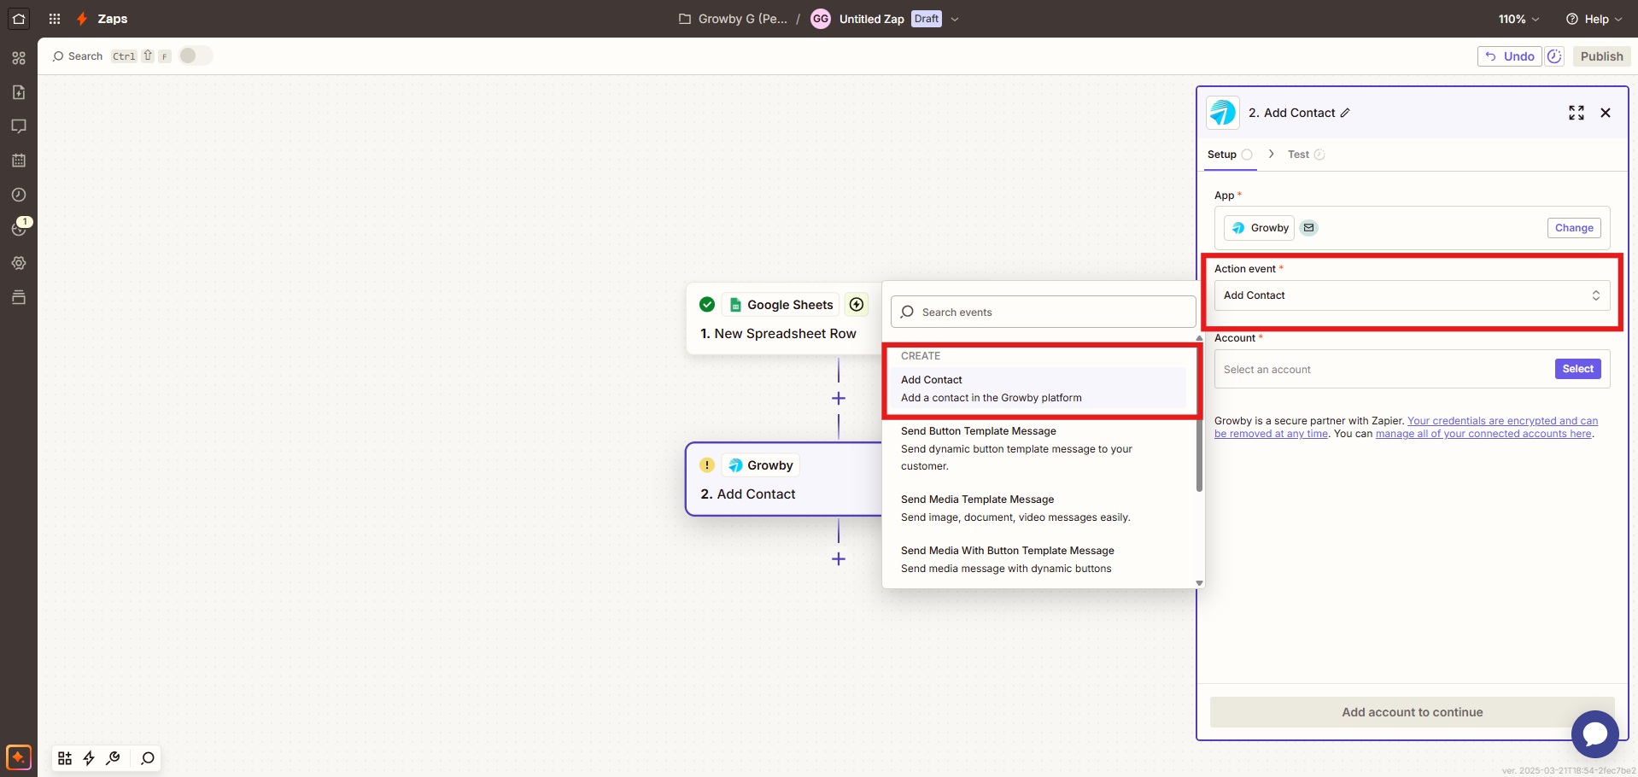
Task: Open the credentials are encrypted link
Action: point(1502,421)
